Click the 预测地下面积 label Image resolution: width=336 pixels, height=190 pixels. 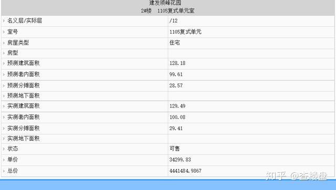(x=23, y=96)
